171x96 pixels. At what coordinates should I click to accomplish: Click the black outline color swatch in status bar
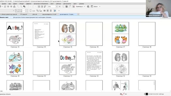(x=147, y=94)
